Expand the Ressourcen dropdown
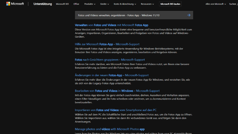This screenshot has width=238, height=134. (x=148, y=4)
